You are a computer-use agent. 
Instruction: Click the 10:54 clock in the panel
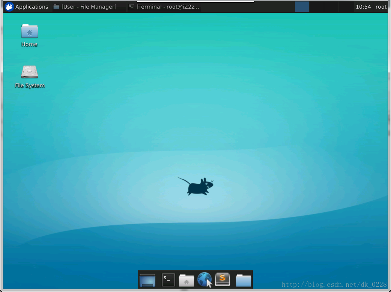click(x=363, y=7)
